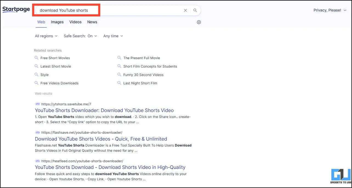Click the search icon beside Funny 30 Second Videos
This screenshot has height=188, width=352.
click(119, 75)
